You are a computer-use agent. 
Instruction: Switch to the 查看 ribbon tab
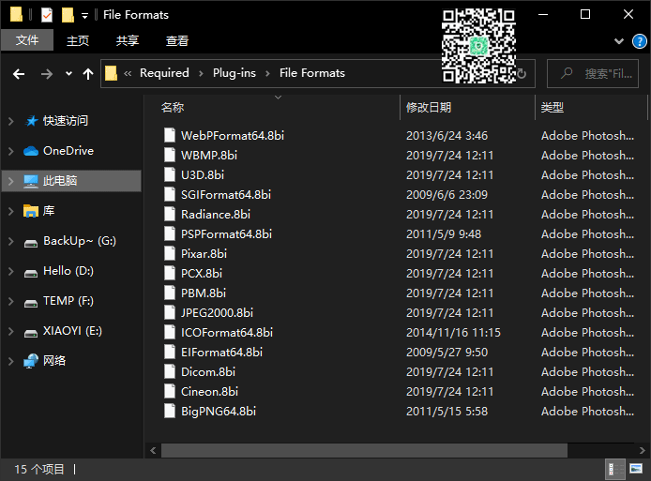coord(177,40)
